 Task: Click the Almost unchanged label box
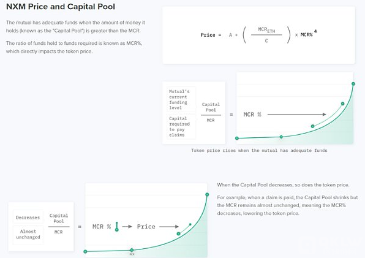[x=28, y=235]
